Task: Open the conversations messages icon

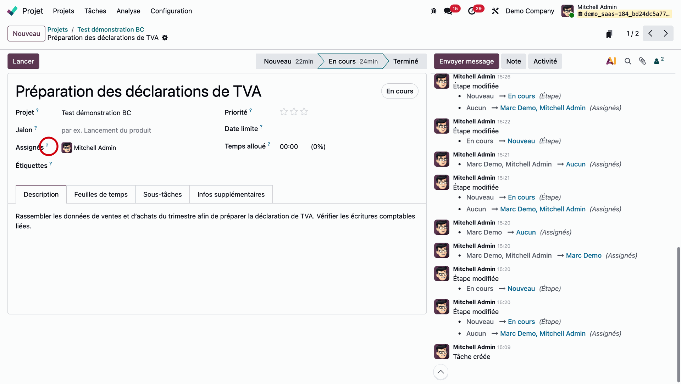Action: coord(448,11)
